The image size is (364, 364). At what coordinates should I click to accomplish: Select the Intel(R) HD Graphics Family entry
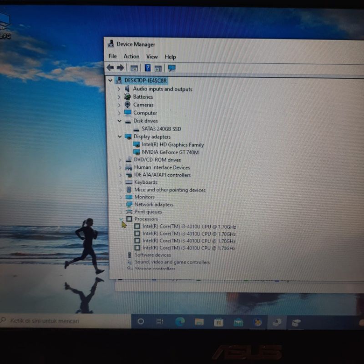[172, 145]
